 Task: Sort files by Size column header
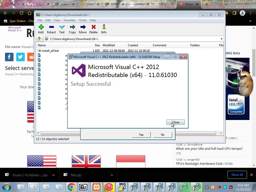pos(89,45)
